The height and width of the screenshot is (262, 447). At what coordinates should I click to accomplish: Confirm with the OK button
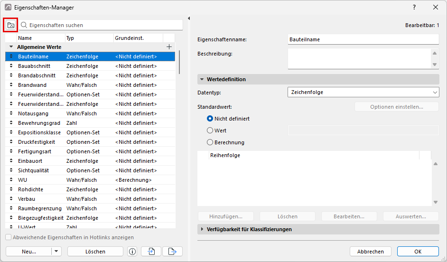(x=418, y=252)
